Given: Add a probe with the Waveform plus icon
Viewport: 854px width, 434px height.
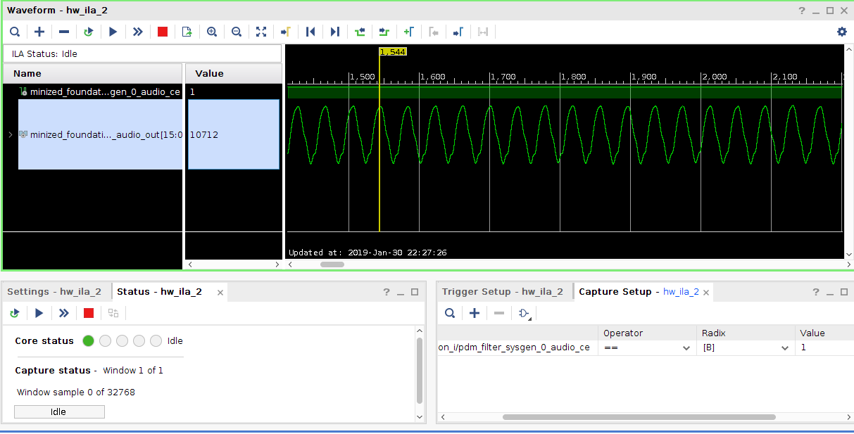Looking at the screenshot, I should coord(39,32).
